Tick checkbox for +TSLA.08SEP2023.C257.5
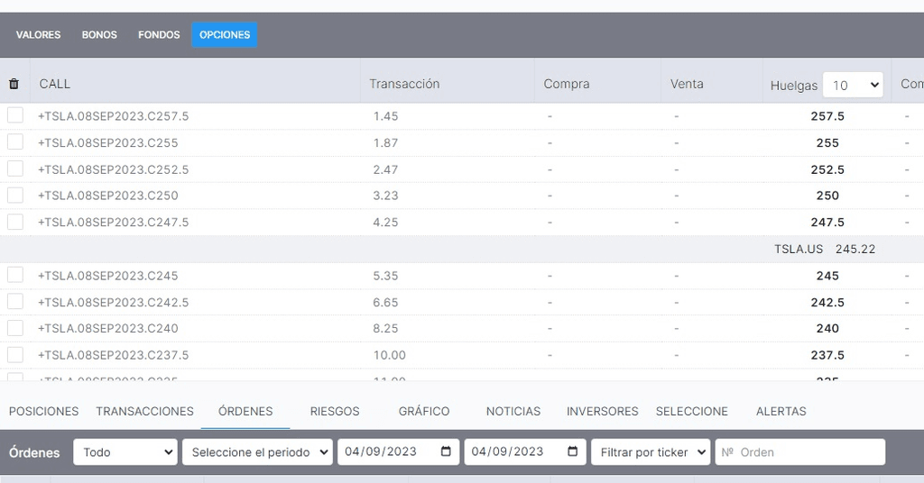The height and width of the screenshot is (483, 924). coord(15,115)
